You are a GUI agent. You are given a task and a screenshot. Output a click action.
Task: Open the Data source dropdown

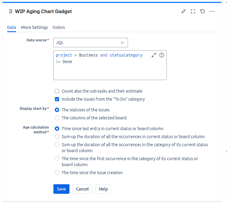click(90, 43)
